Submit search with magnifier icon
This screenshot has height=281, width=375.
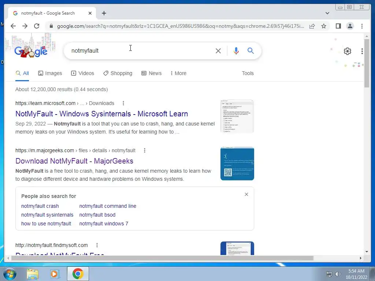[250, 50]
